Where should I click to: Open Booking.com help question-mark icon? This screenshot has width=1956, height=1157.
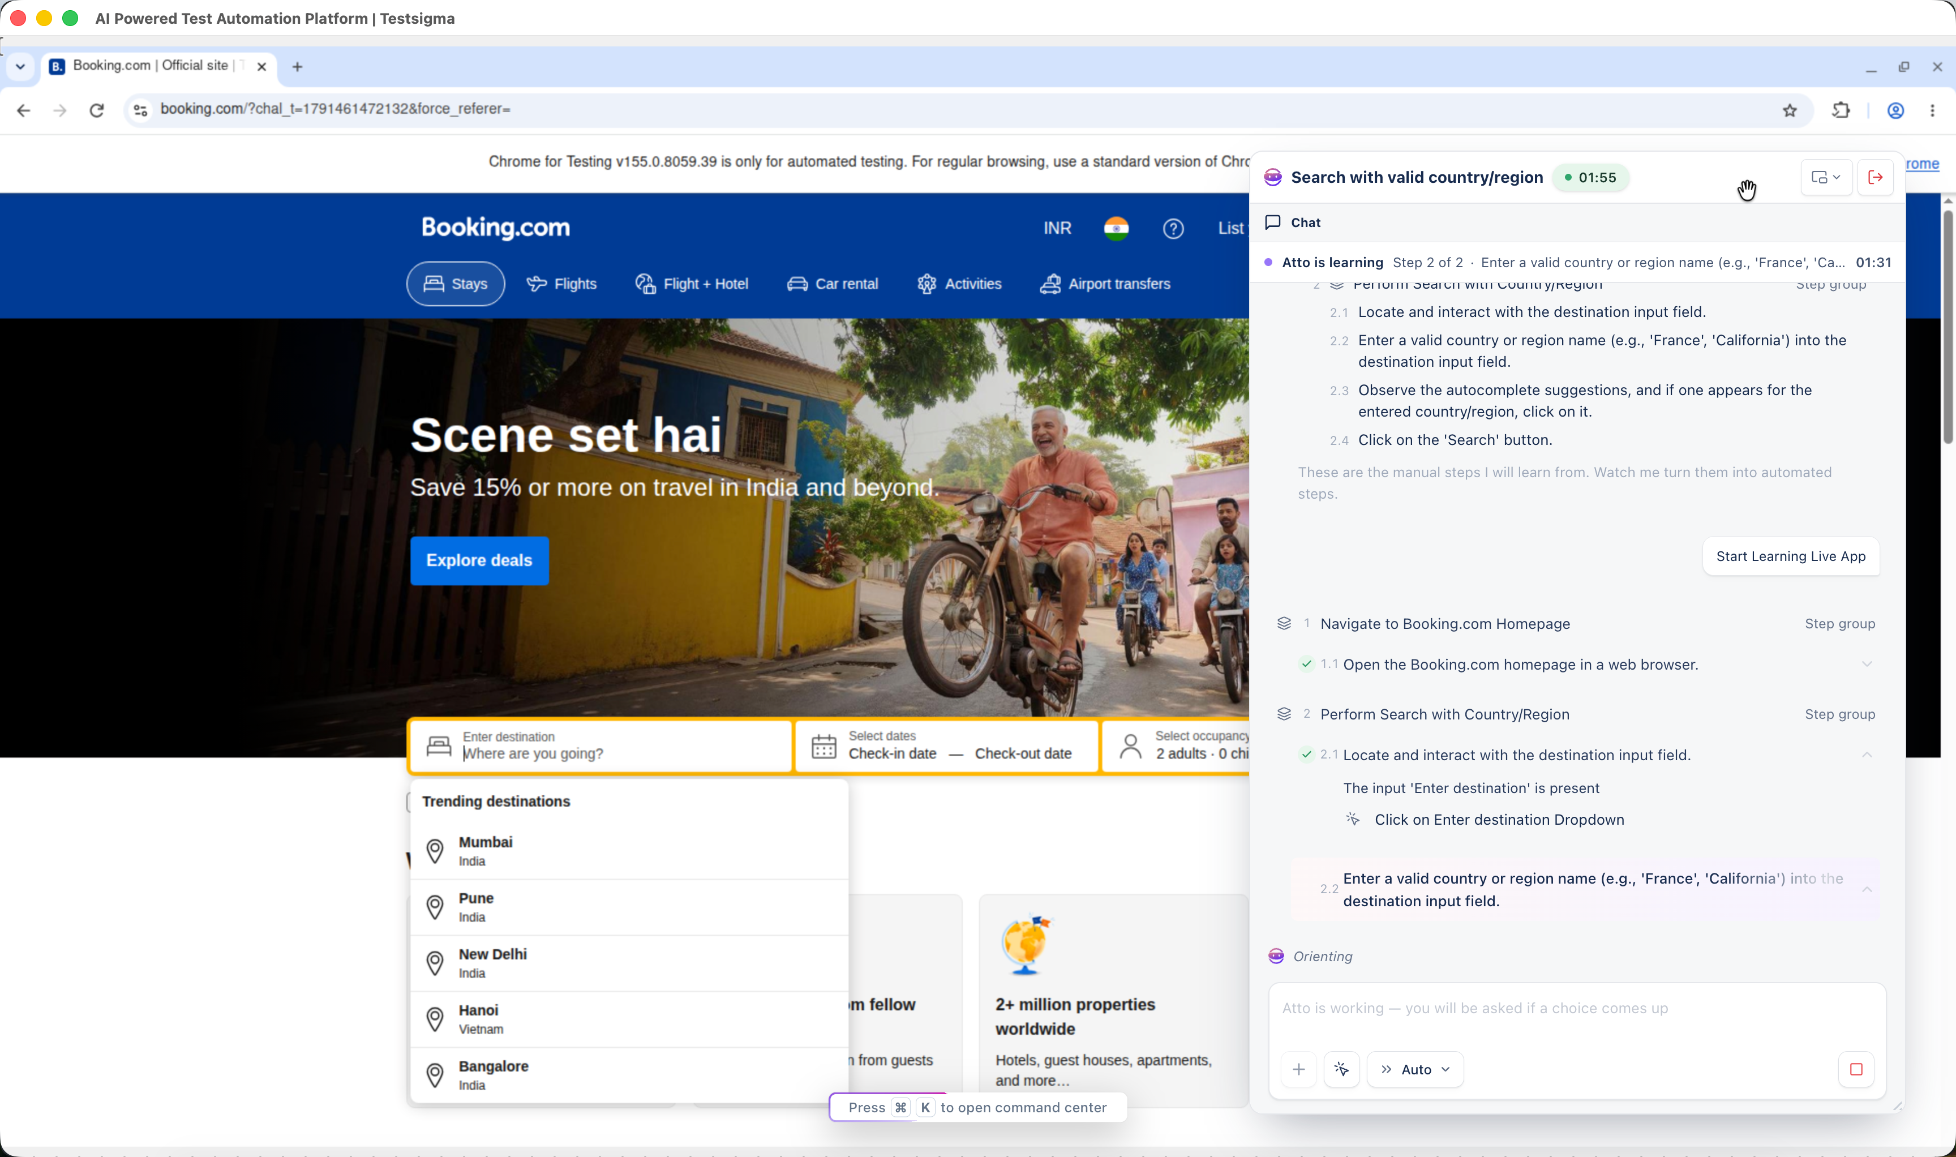click(1173, 229)
